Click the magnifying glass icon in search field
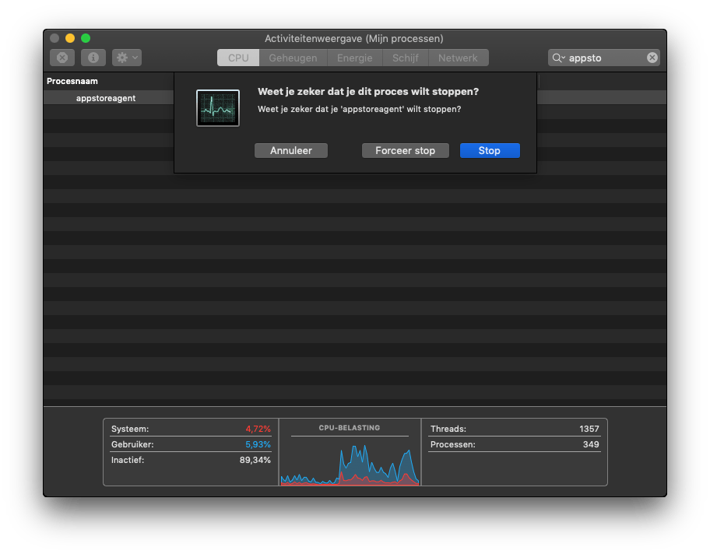The width and height of the screenshot is (710, 554). tap(556, 57)
